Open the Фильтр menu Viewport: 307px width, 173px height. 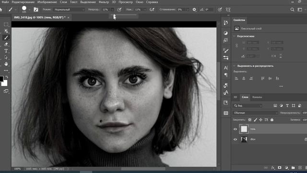pyautogui.click(x=104, y=2)
